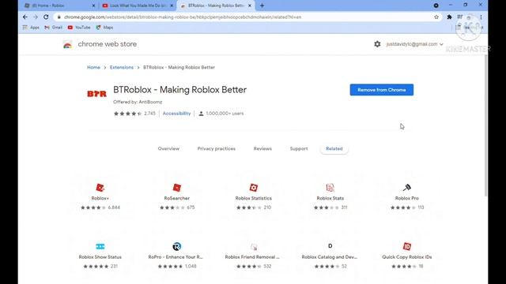
Task: Switch to the Home - Roblox browser tab
Action: pyautogui.click(x=60, y=6)
